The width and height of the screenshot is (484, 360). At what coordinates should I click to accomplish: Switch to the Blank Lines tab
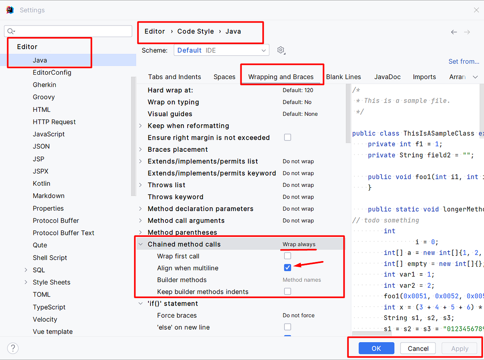click(x=343, y=77)
